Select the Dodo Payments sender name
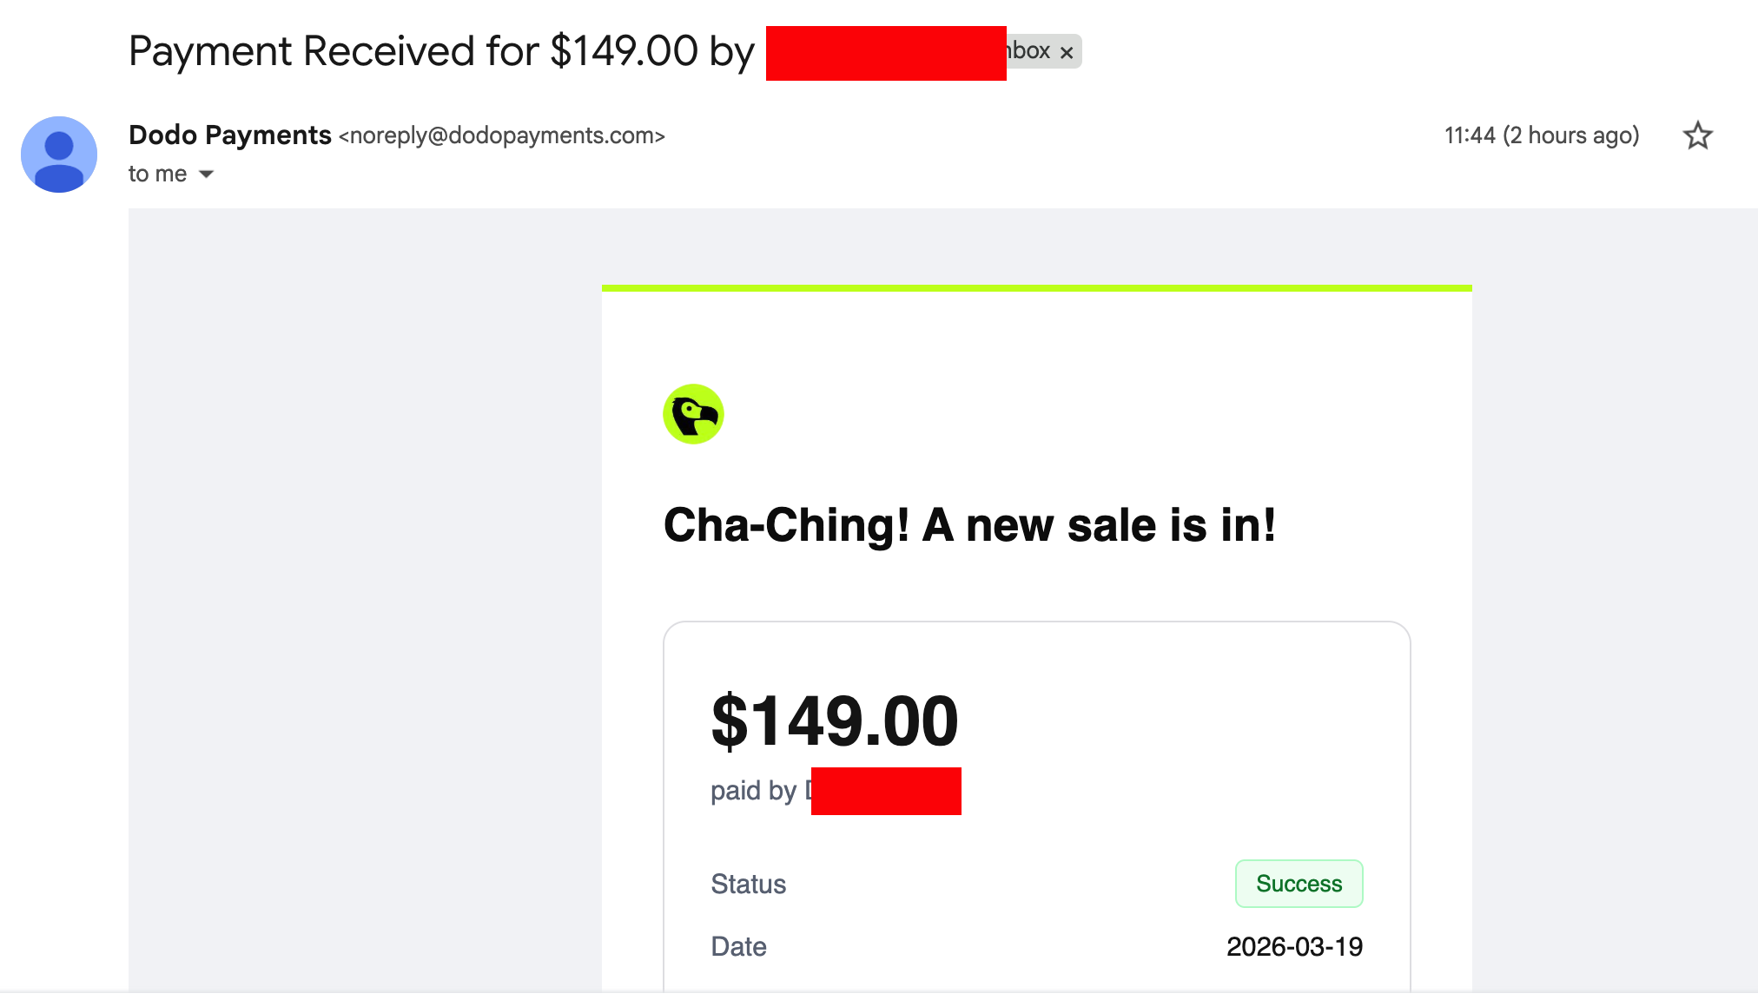Screen dimensions: 1758x1000 click(x=230, y=135)
